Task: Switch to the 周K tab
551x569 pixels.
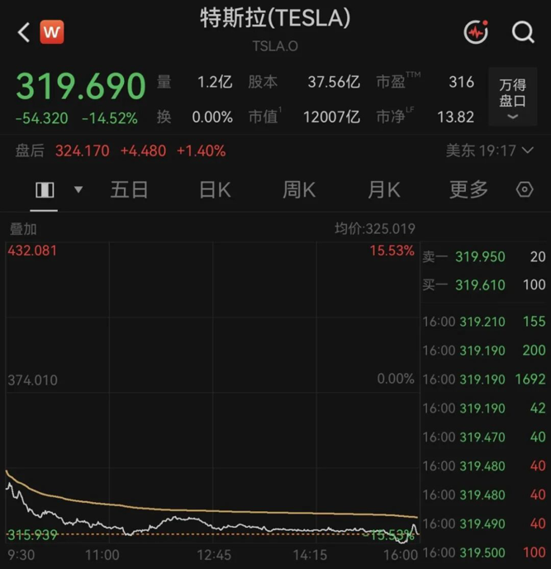Action: [x=299, y=189]
